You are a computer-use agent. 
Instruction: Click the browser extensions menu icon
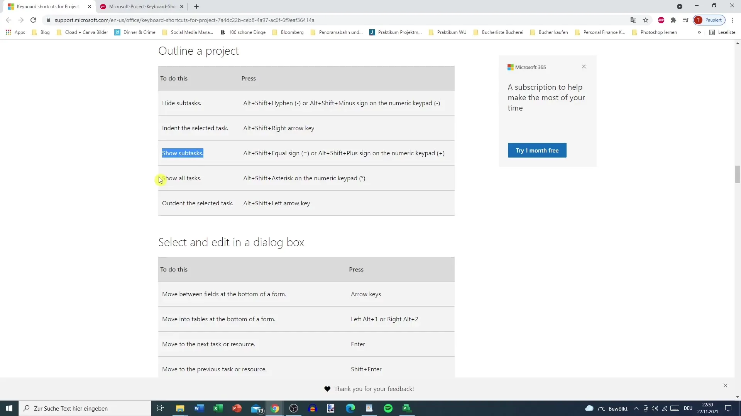(x=673, y=20)
